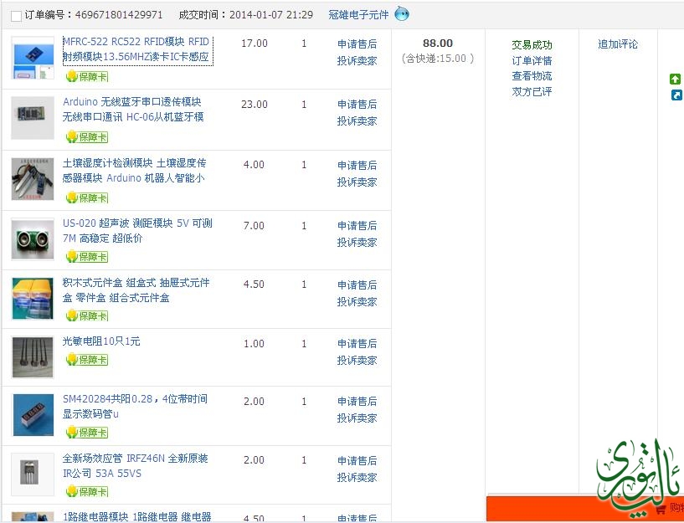Open the 全新场效应管 IRFZ46N product title
The width and height of the screenshot is (684, 523).
(136, 465)
